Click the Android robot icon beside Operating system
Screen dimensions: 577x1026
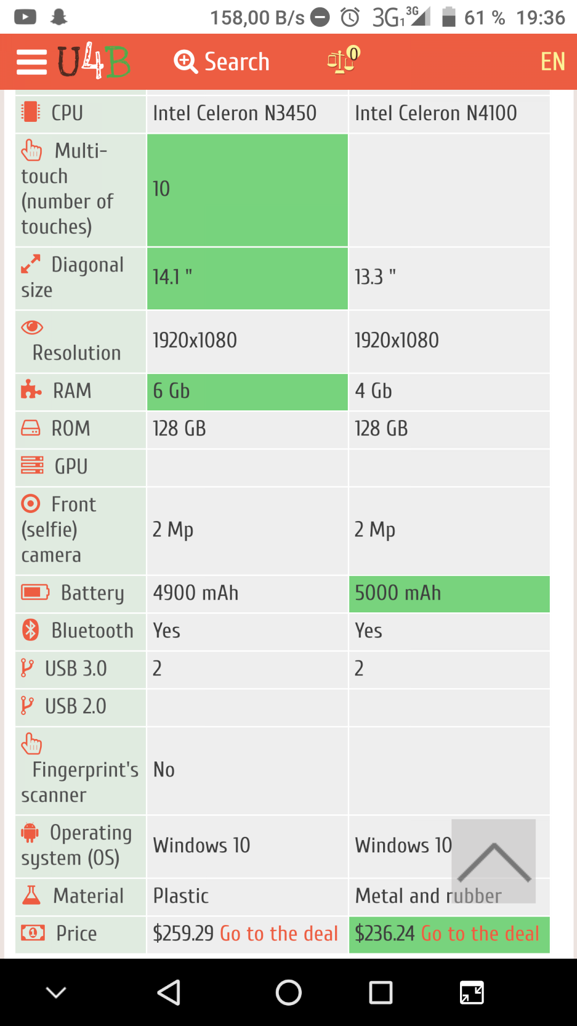point(30,832)
